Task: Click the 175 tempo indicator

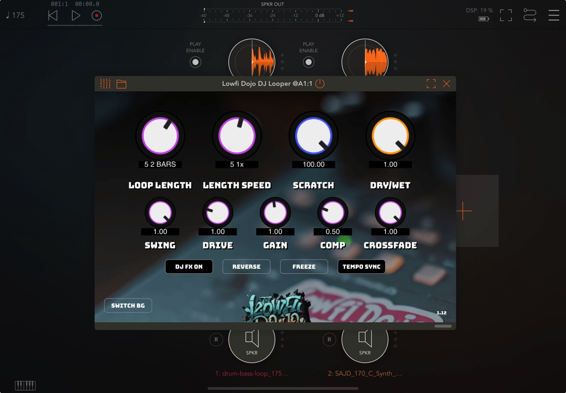Action: pyautogui.click(x=15, y=15)
